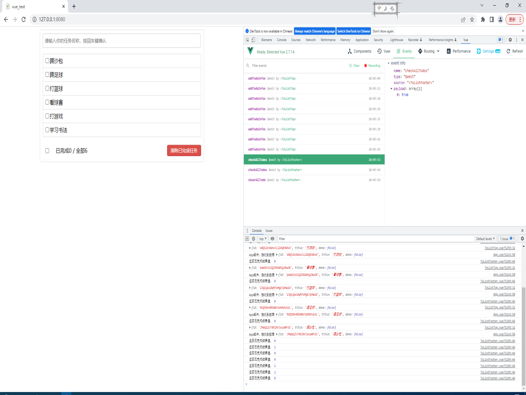
Task: Expand the App组件 object with id JhWq1ZLF8tZ4cieLW0rSS
Action: 277,334
